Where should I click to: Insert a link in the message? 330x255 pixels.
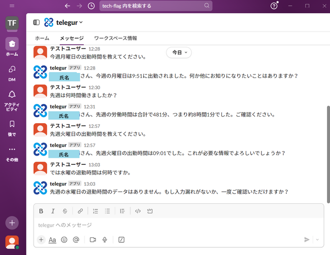tap(80, 211)
